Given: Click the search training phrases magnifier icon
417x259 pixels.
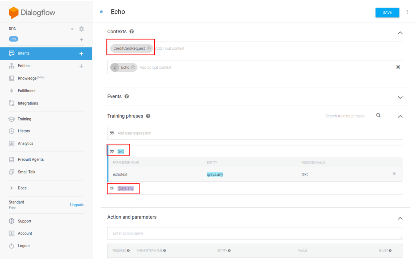Looking at the screenshot, I should 378,115.
